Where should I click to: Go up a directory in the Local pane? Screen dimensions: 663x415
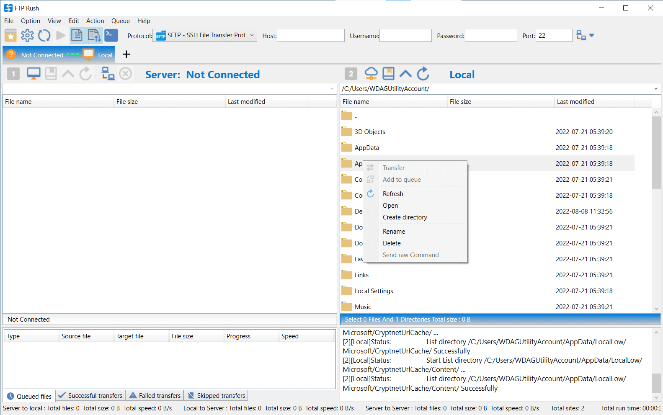pos(405,74)
